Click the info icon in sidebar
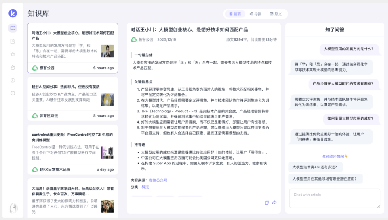Viewport: 388px width, 220px height. pos(13,93)
